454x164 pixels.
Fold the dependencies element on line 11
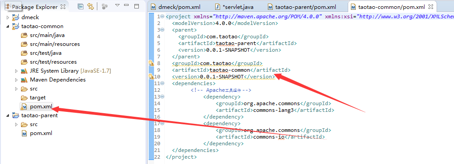(162, 83)
